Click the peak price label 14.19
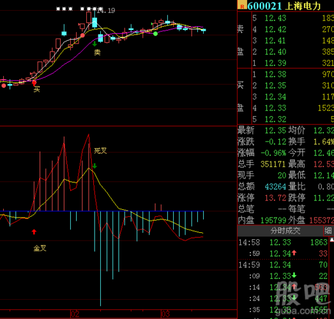 coord(106,10)
